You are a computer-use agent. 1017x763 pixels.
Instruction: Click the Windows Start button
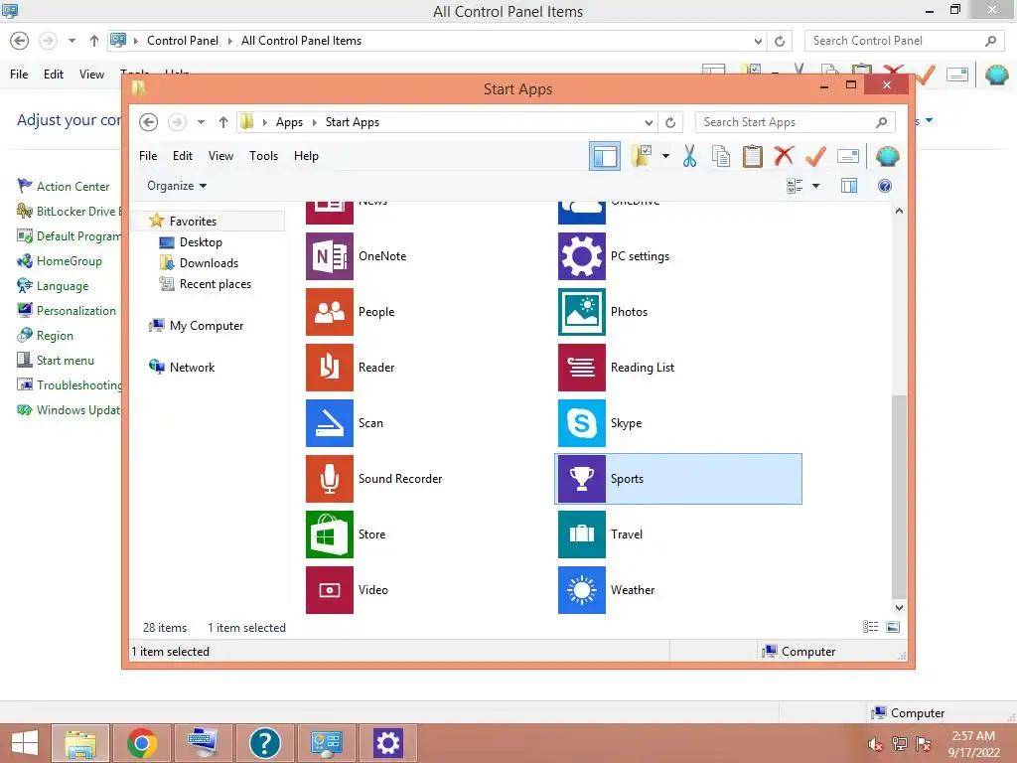click(25, 743)
